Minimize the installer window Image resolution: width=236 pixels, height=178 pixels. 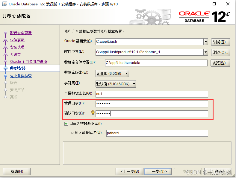pos(201,4)
